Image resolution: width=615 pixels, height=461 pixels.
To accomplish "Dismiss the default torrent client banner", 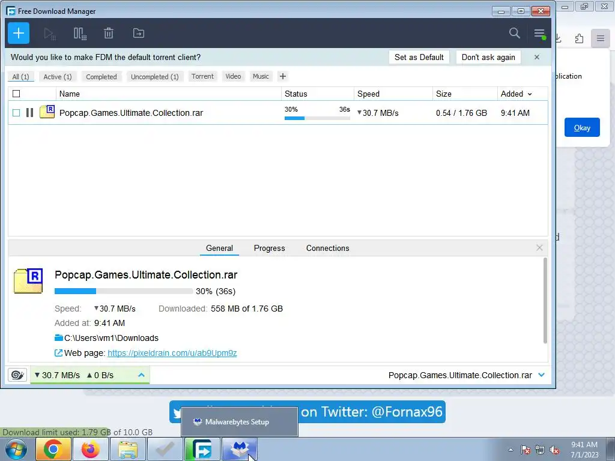I will [537, 57].
